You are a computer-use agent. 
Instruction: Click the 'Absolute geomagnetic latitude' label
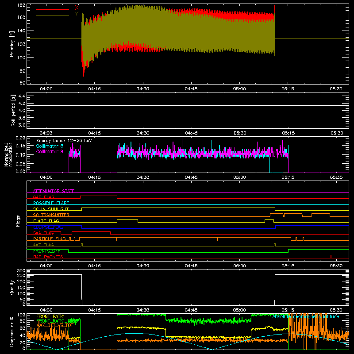click(306, 316)
